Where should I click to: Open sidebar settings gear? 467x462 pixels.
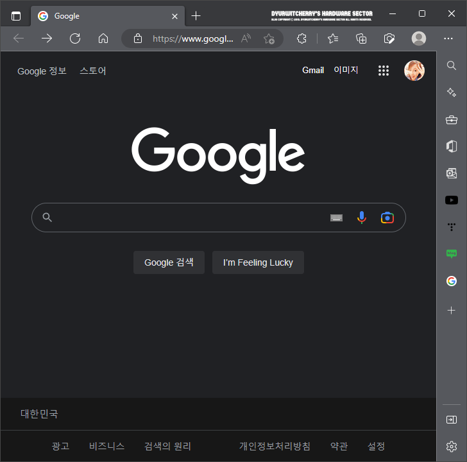click(452, 446)
